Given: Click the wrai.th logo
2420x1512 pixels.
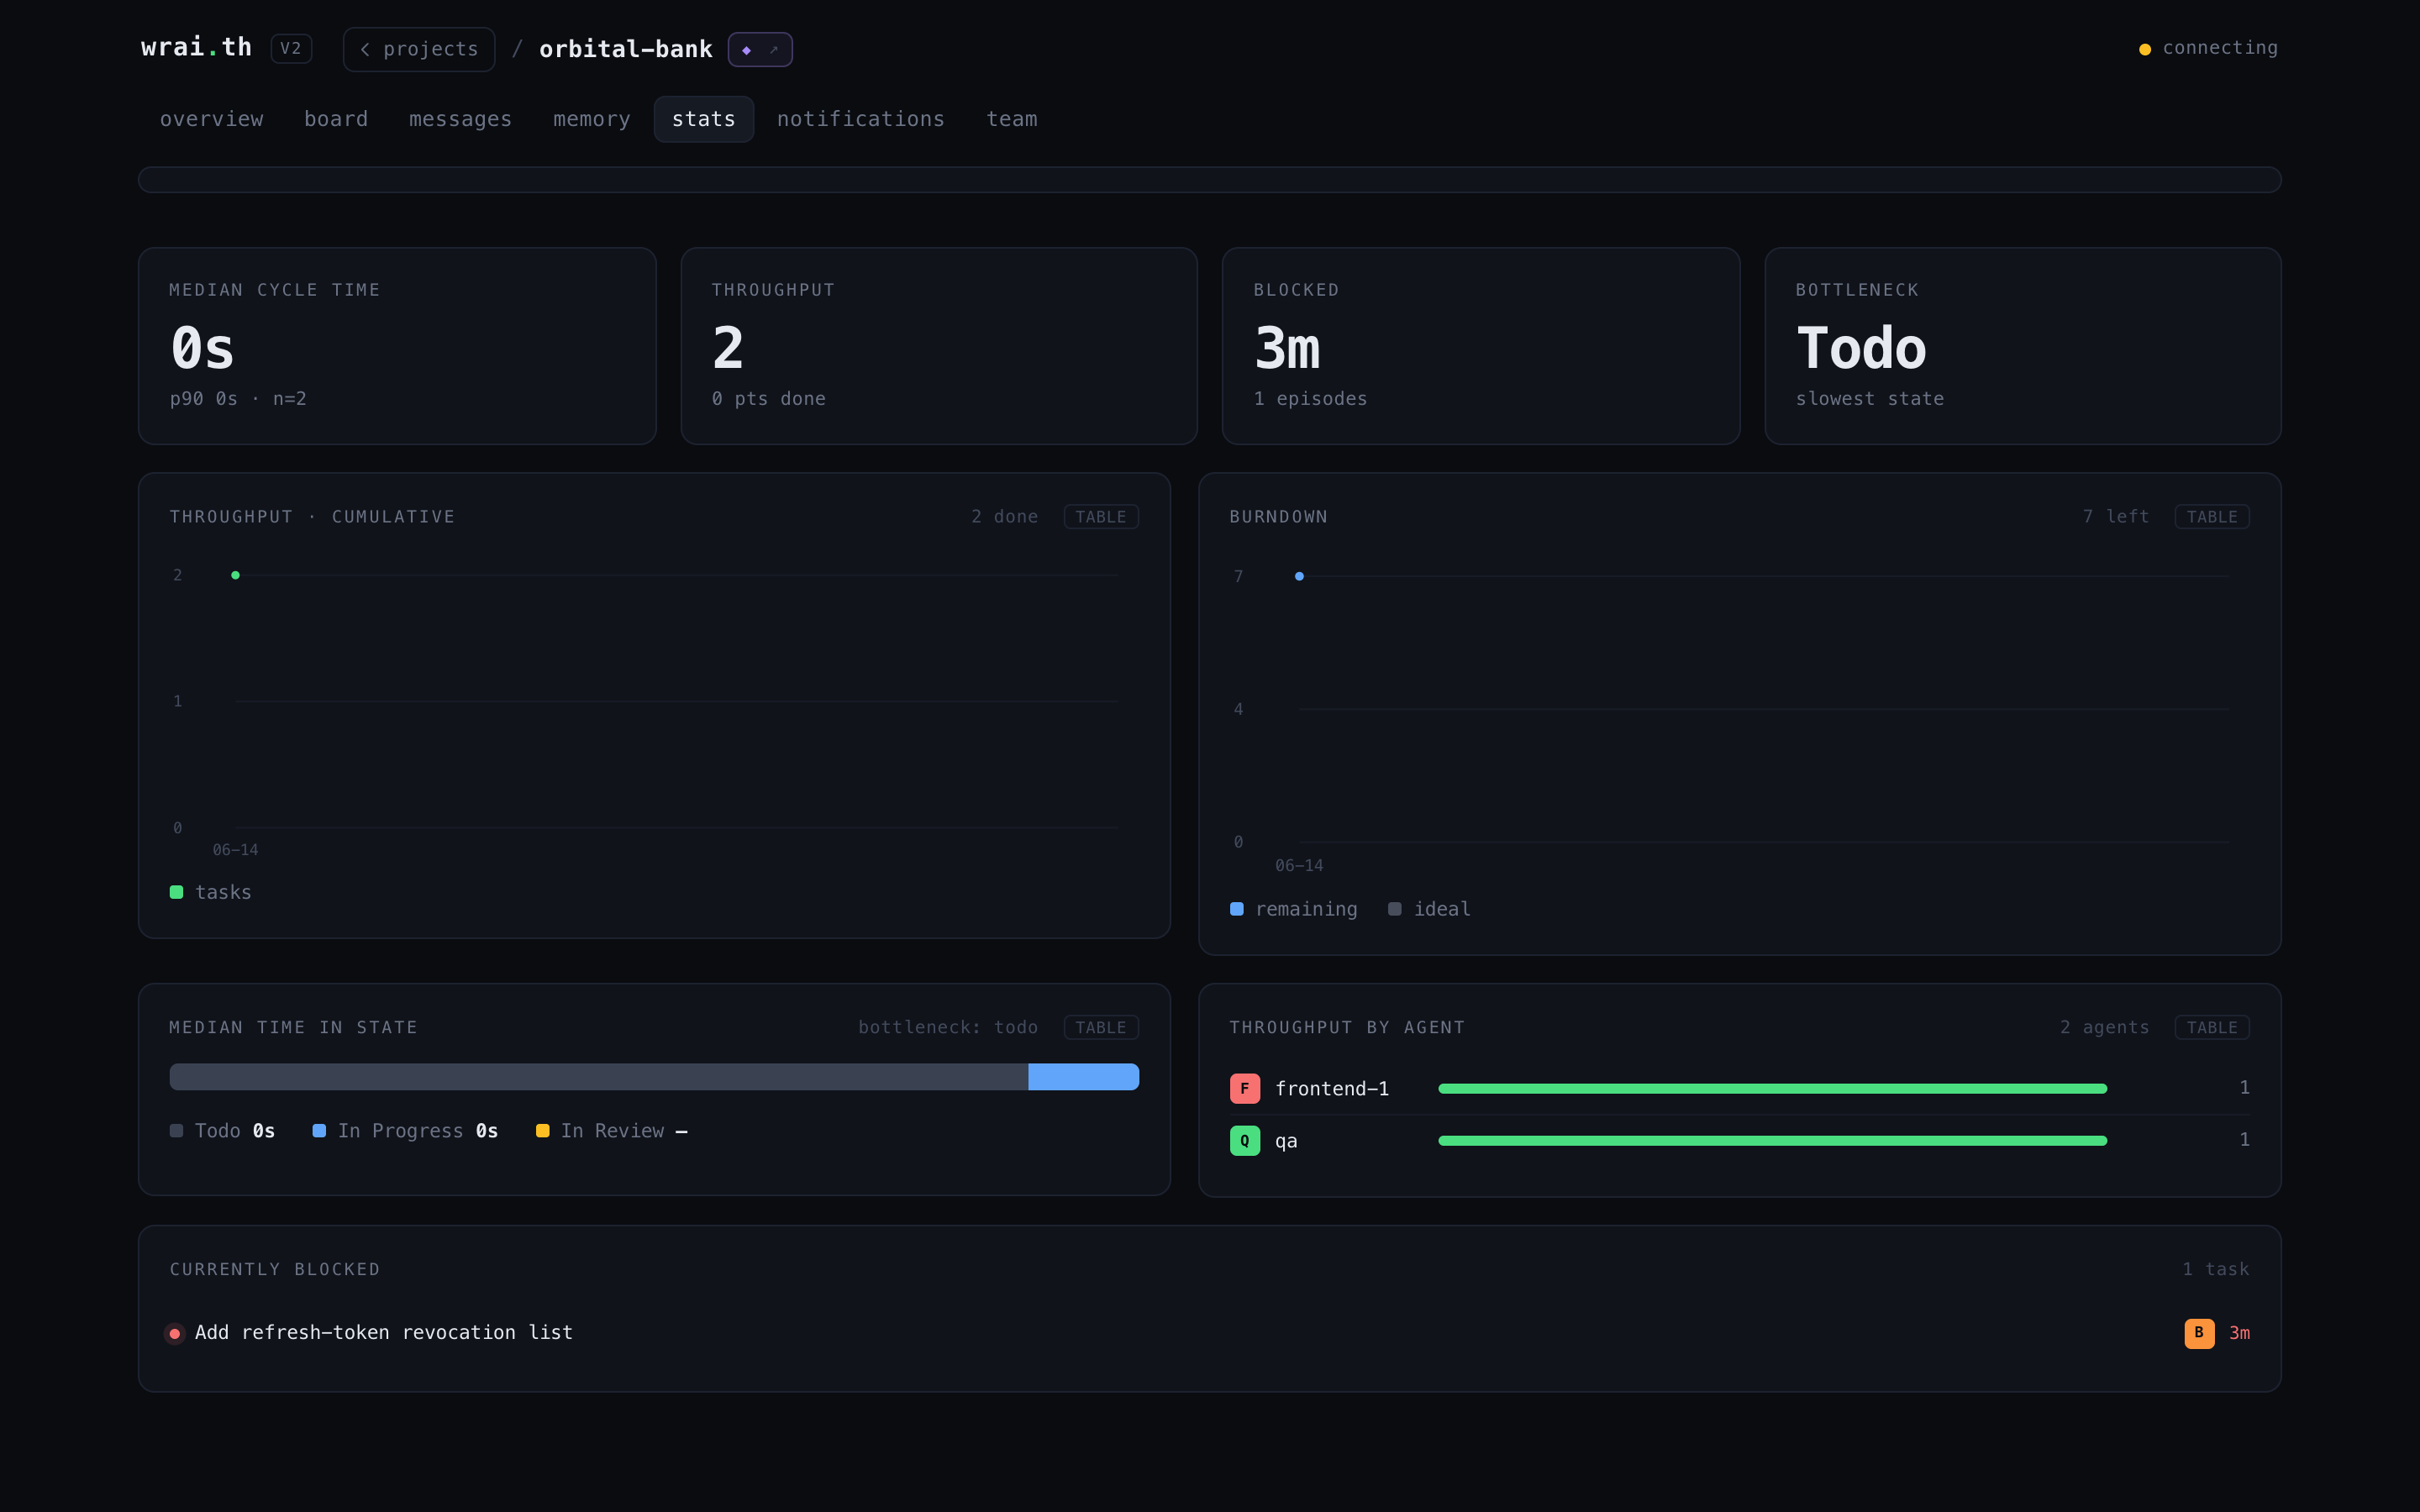Looking at the screenshot, I should click(x=196, y=47).
